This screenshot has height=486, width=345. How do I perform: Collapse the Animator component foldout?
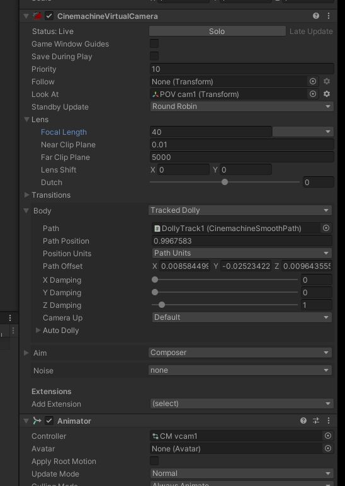coord(26,421)
